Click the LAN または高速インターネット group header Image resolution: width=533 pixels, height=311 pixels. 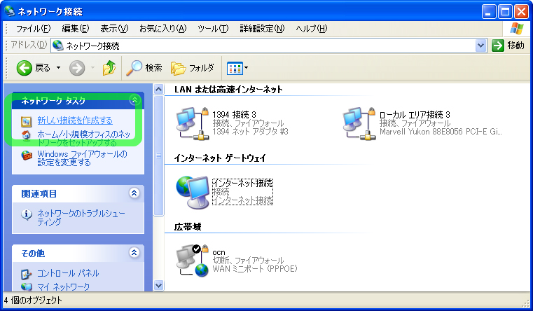click(228, 90)
